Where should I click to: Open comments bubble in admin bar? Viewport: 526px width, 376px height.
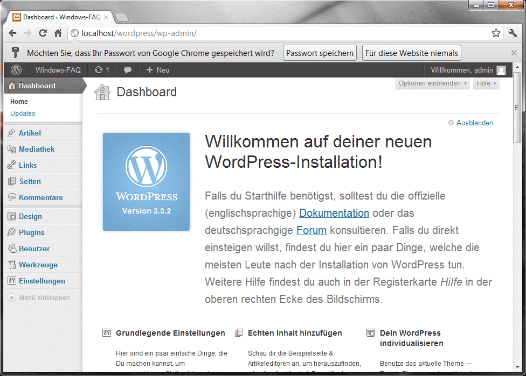coord(128,70)
